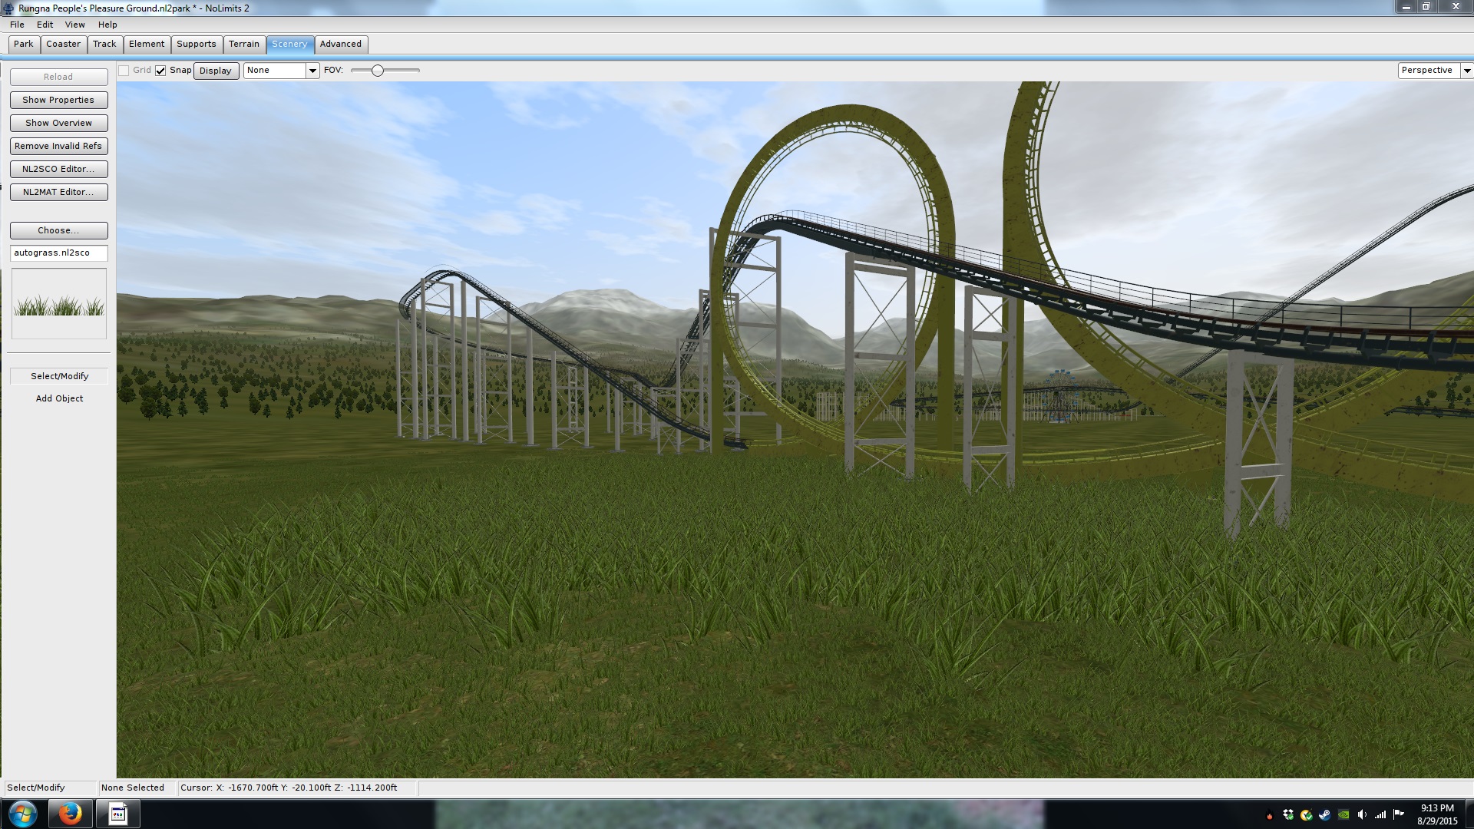Click the NoLimits 2 taskbar icon

coord(117,814)
